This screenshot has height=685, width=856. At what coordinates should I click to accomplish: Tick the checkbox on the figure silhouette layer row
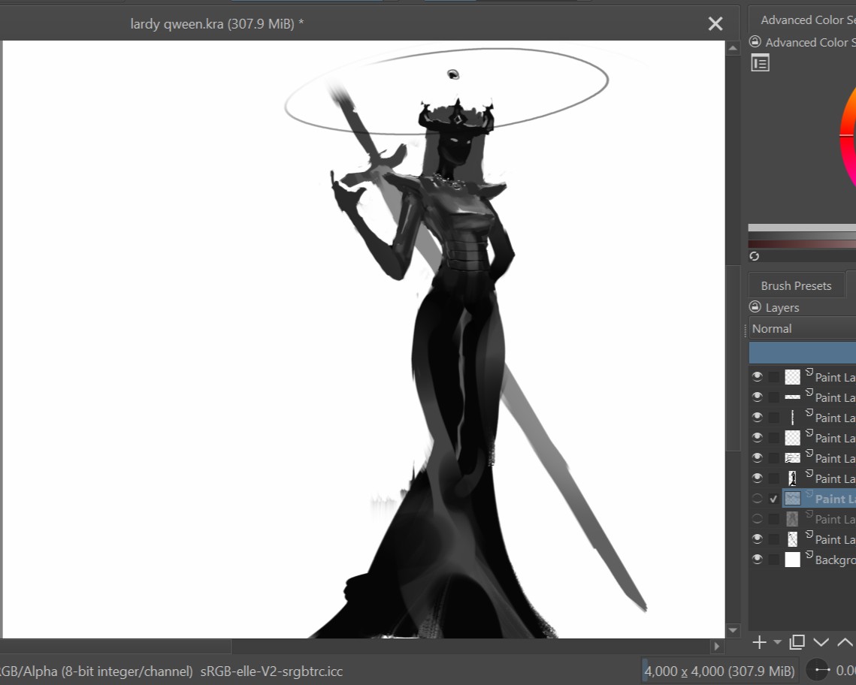773,478
